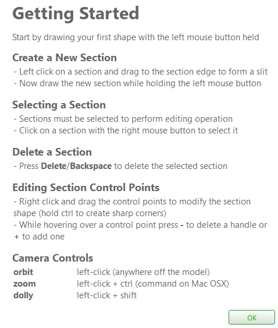Click the OK button to dismiss dialog
This screenshot has height=328, width=278.
pyautogui.click(x=252, y=318)
